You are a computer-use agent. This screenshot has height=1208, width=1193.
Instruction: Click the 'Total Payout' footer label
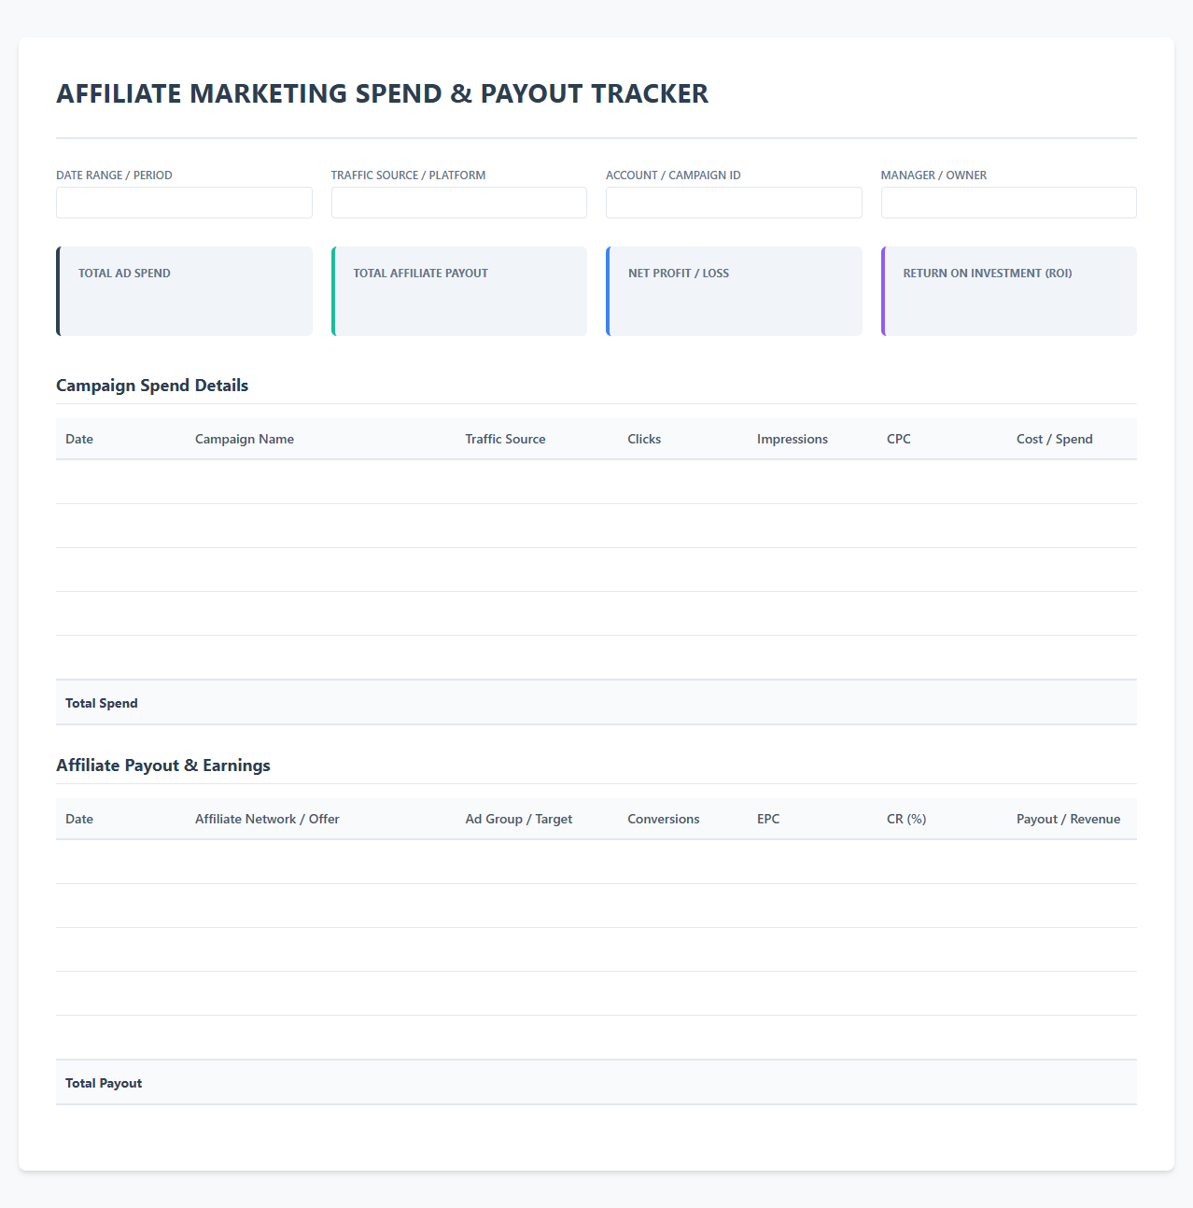pos(104,1083)
